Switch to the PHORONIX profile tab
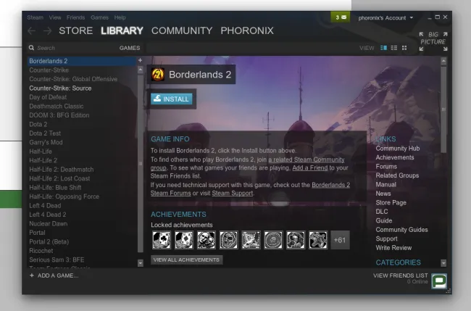Viewport: 471px width, 311px height. click(x=247, y=30)
